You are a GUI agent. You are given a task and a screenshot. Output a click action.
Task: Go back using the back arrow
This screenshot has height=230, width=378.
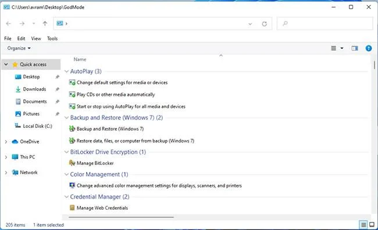click(x=9, y=23)
